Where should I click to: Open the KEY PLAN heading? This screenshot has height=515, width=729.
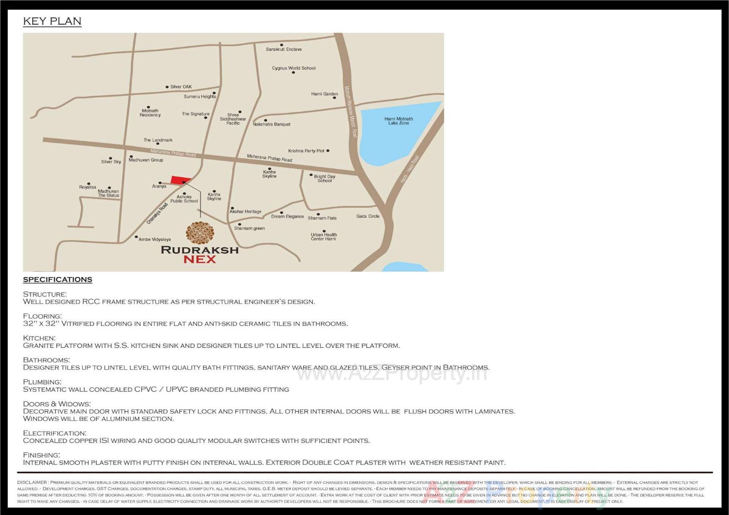pos(52,21)
